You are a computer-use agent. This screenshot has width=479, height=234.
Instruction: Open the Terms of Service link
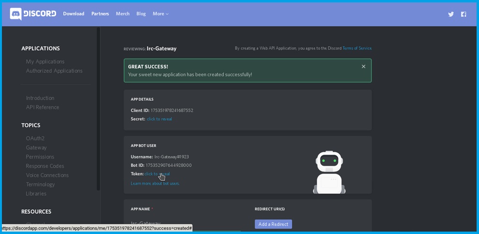pos(357,48)
